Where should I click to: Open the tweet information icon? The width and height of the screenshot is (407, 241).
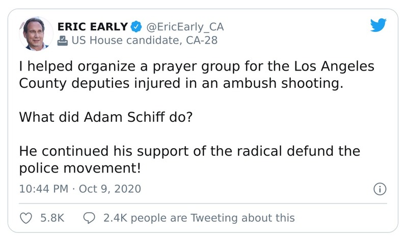point(379,189)
